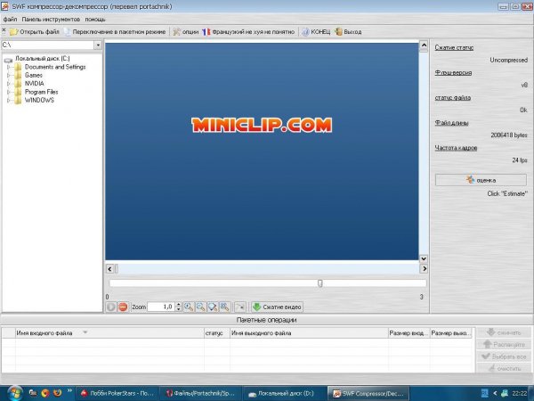This screenshot has width=534, height=401.
Task: Expand the Program Files folder node
Action: [x=9, y=92]
